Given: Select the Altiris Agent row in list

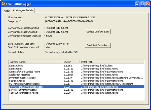Looking at the screenshot, I should pyautogui.click(x=77, y=69).
